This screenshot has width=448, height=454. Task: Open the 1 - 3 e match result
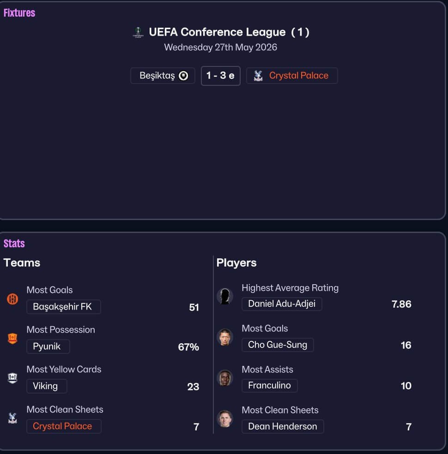tap(220, 76)
